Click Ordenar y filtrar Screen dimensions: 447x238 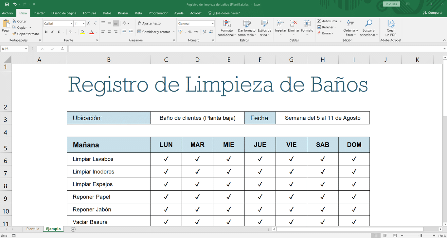click(x=350, y=28)
